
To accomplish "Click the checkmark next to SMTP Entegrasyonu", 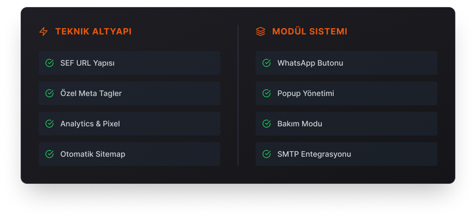I will pyautogui.click(x=267, y=154).
